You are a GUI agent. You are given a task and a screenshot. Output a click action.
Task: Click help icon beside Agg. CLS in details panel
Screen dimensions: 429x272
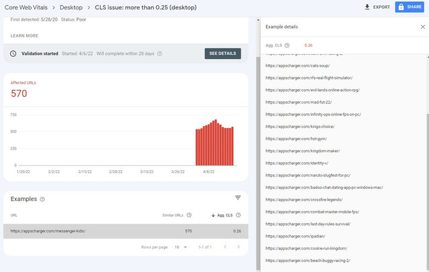(x=287, y=46)
